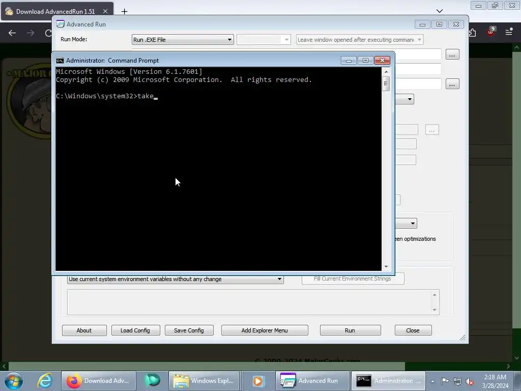Close the Administrator Command Prompt window
This screenshot has width=521, height=391.
(382, 61)
